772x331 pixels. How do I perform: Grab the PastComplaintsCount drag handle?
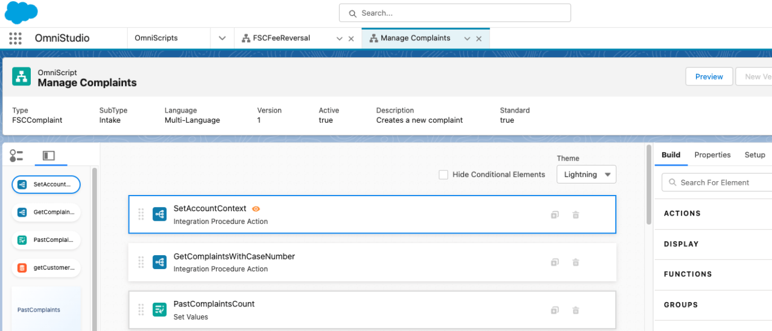141,310
